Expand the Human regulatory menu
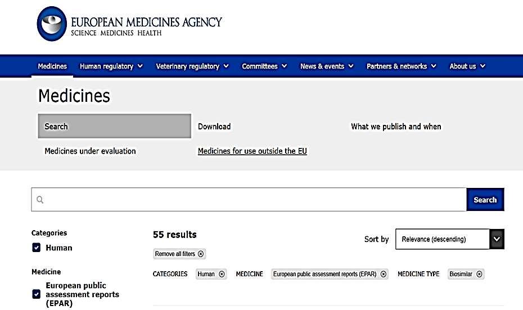This screenshot has width=523, height=310. point(111,66)
